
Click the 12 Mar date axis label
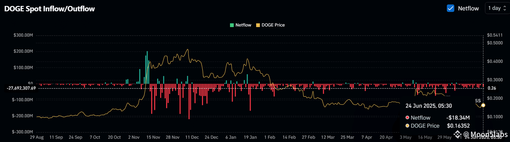point(328,137)
